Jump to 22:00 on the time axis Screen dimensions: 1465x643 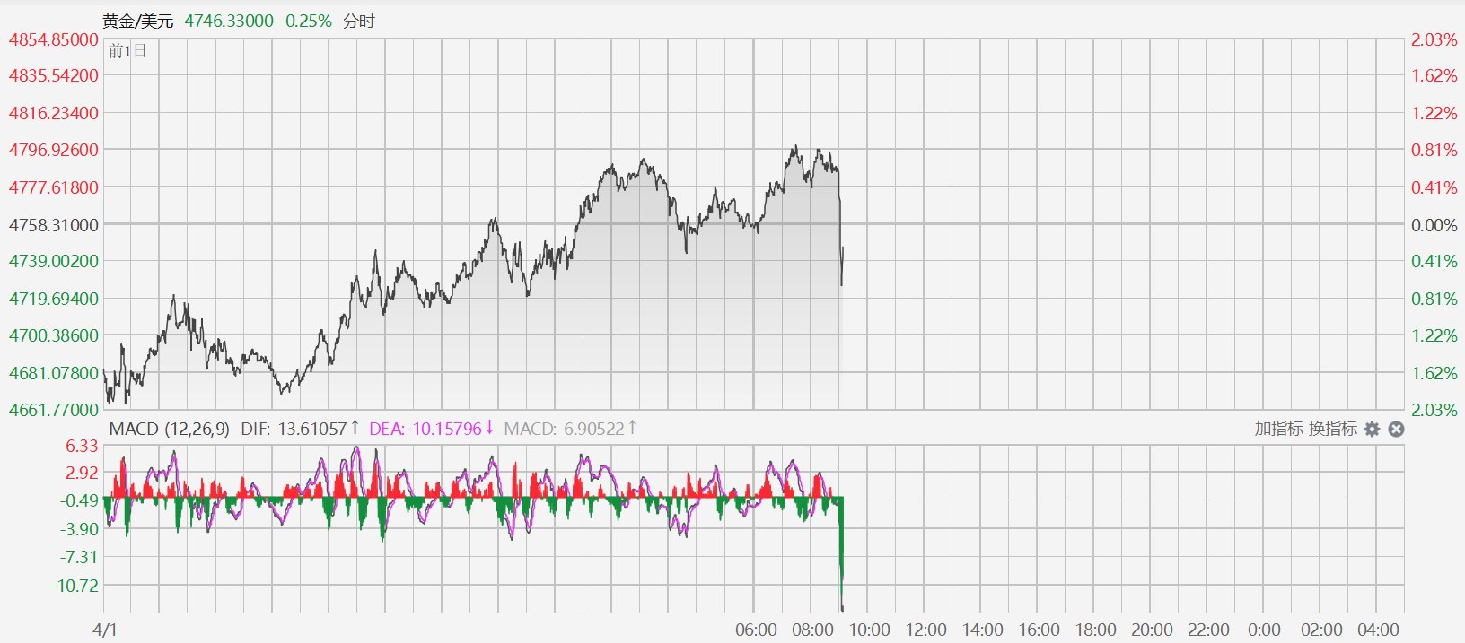click(1208, 630)
